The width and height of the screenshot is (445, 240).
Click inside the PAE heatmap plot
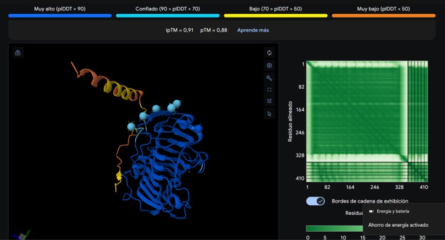[367, 121]
